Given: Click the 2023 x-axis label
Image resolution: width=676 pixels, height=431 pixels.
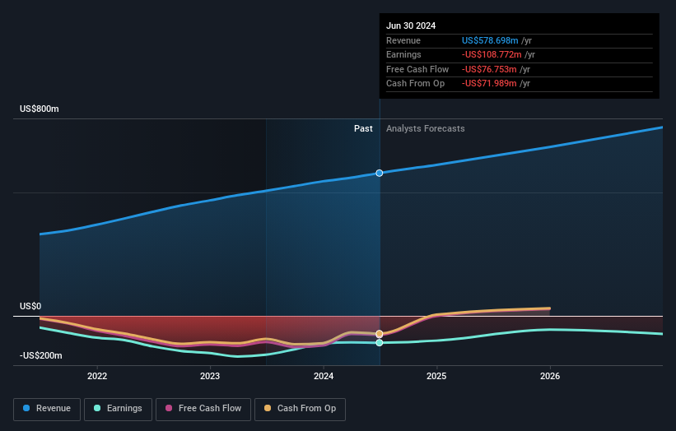Looking at the screenshot, I should [210, 376].
